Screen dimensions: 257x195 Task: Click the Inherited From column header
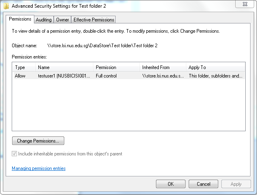163,67
